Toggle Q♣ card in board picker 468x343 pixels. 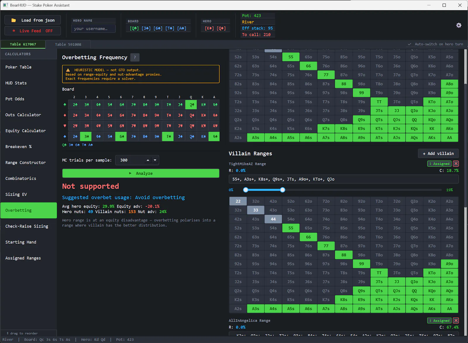click(191, 105)
